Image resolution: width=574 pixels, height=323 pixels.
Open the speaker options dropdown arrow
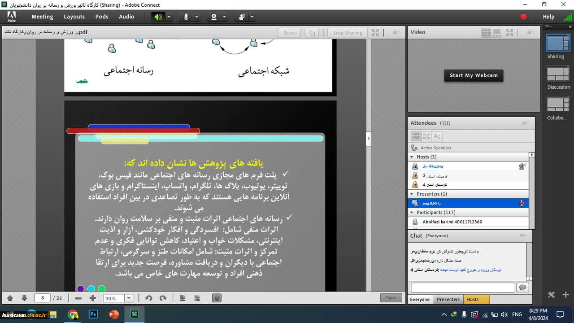[x=169, y=17]
